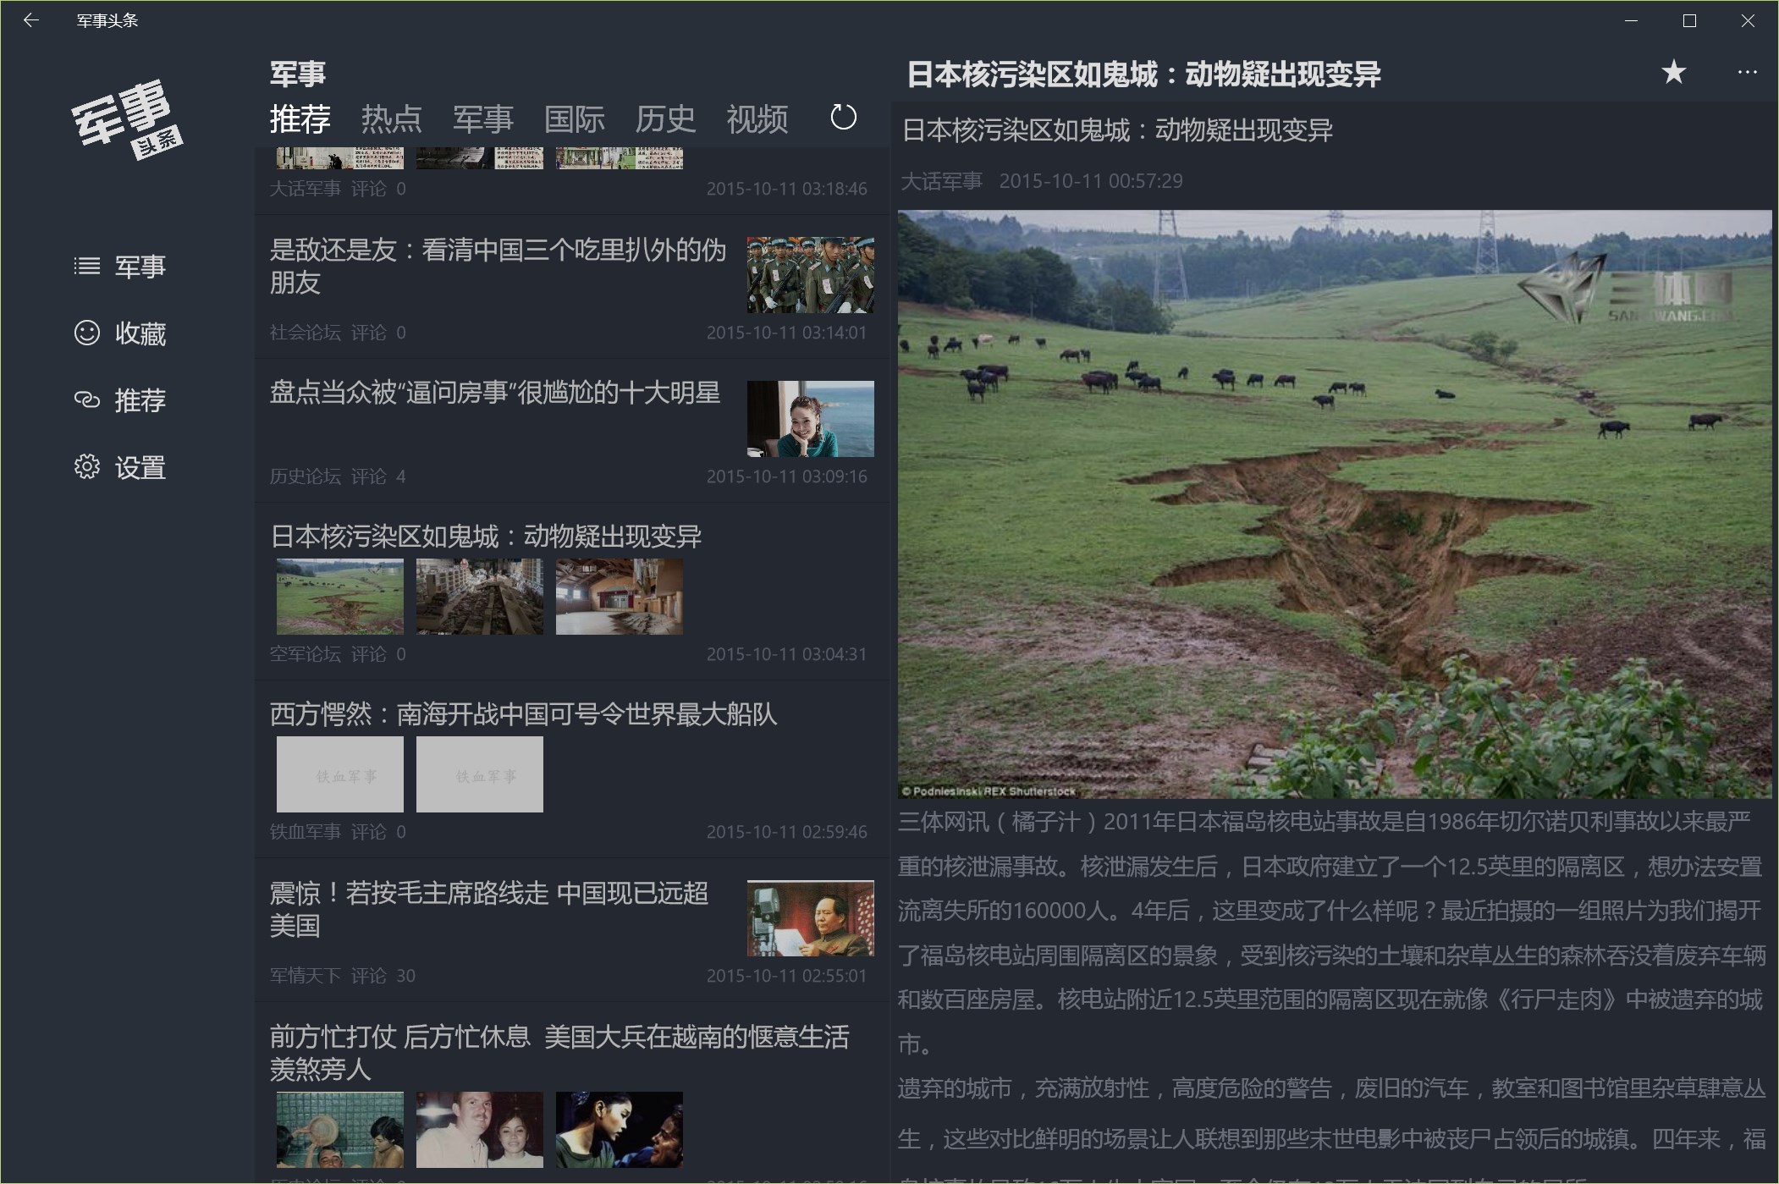Click the back arrow in title bar

(x=31, y=20)
